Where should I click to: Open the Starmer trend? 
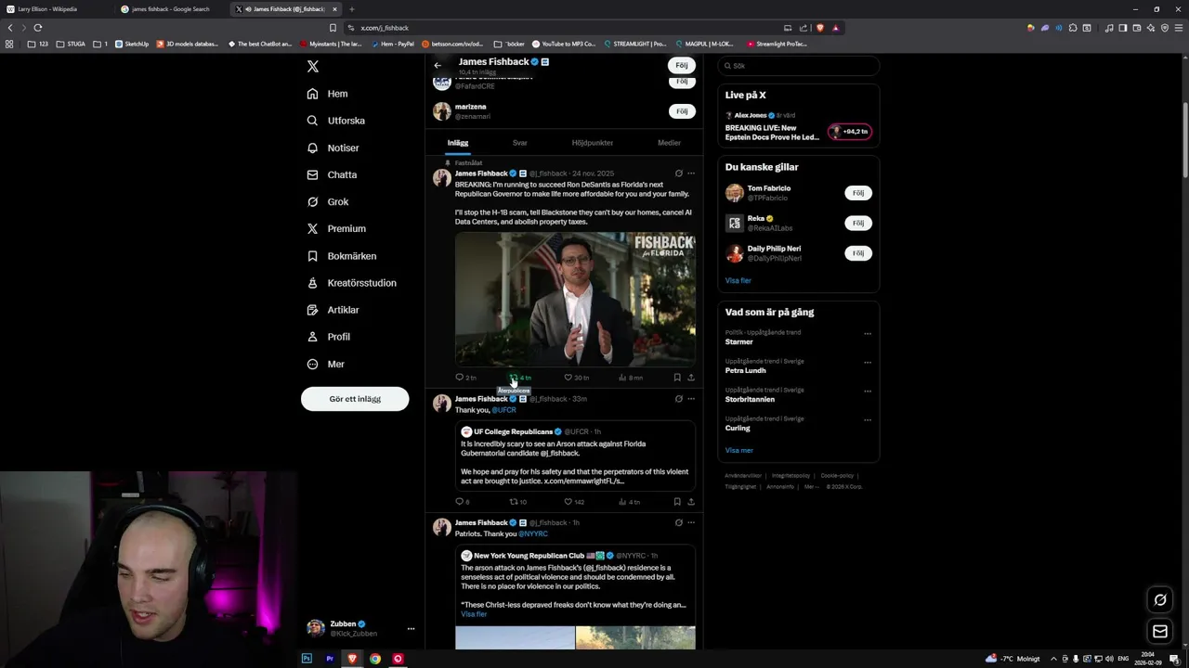tap(739, 342)
